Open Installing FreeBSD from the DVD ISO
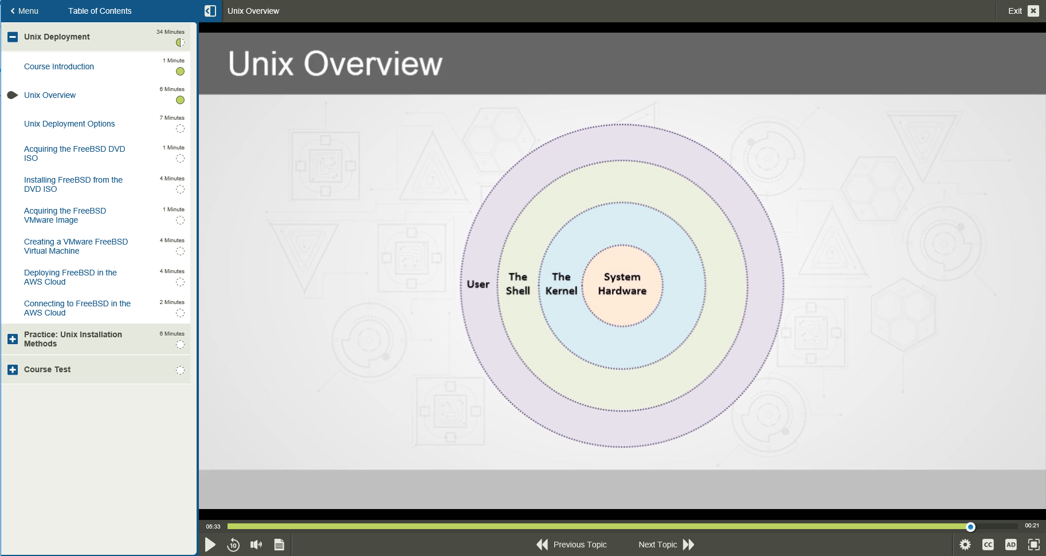 (x=73, y=184)
